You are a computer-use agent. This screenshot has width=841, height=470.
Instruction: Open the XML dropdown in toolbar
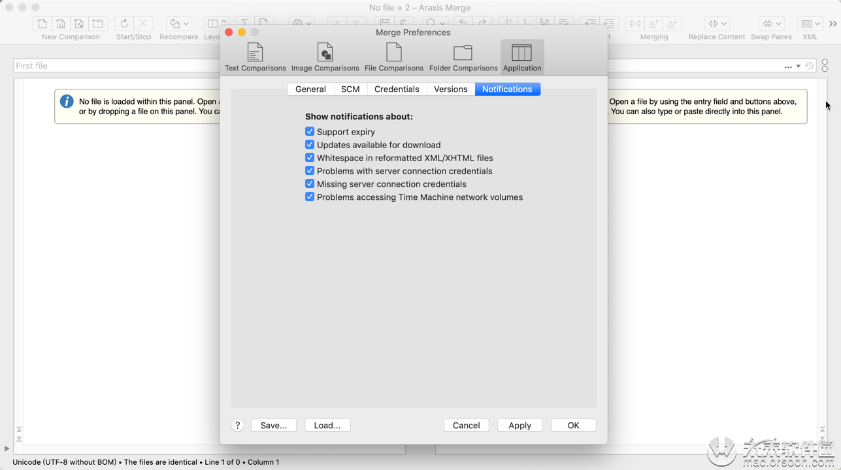coord(810,23)
